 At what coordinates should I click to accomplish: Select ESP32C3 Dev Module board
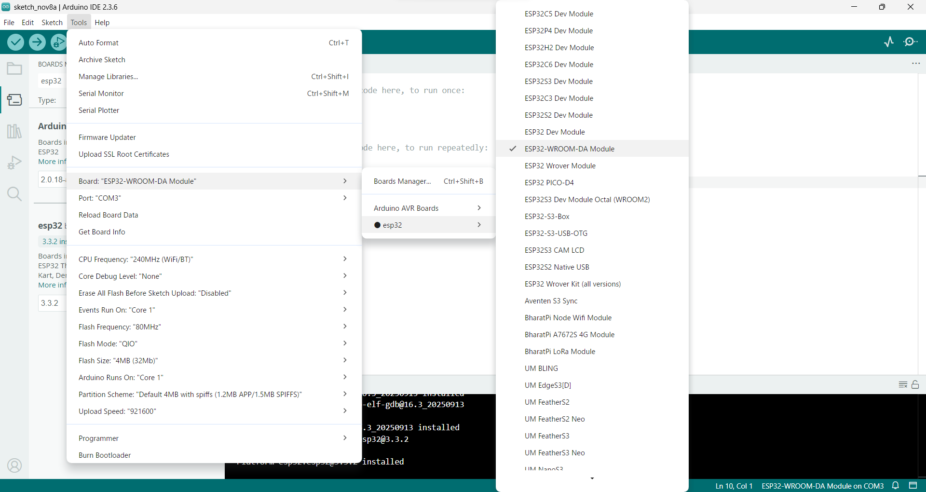click(x=592, y=98)
